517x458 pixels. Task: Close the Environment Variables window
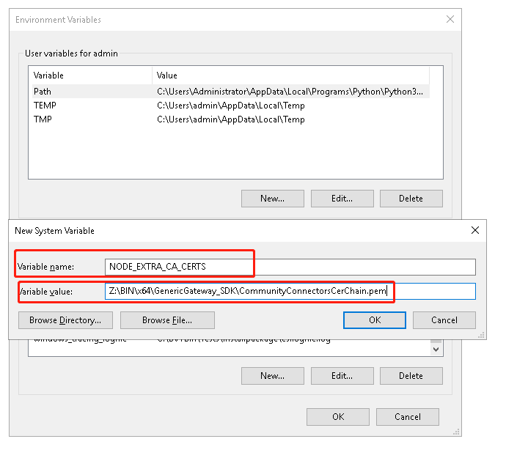[x=449, y=20]
